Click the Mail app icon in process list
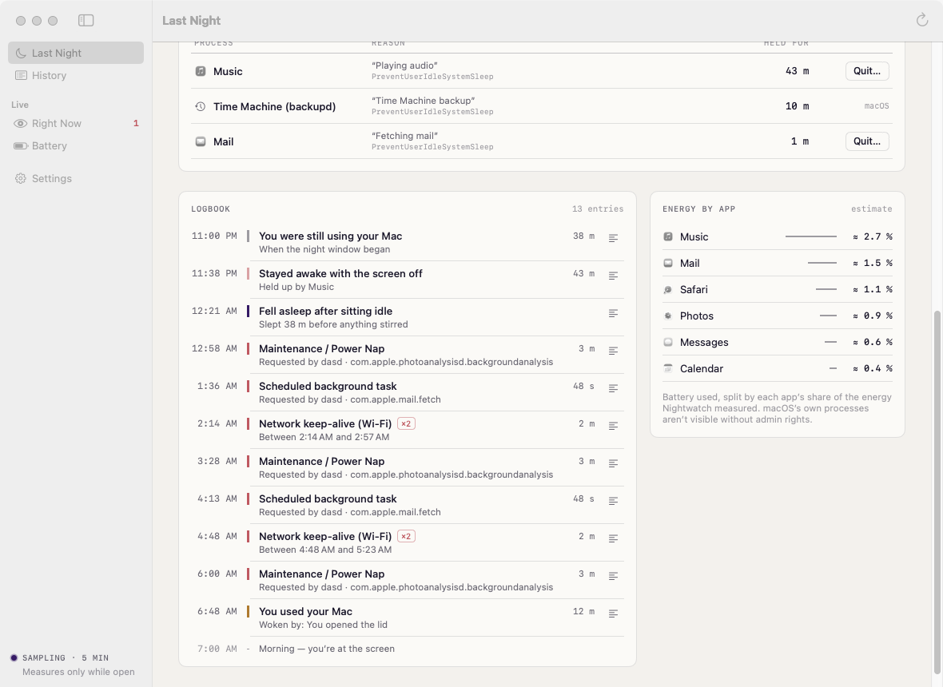This screenshot has height=687, width=943. coord(201,141)
